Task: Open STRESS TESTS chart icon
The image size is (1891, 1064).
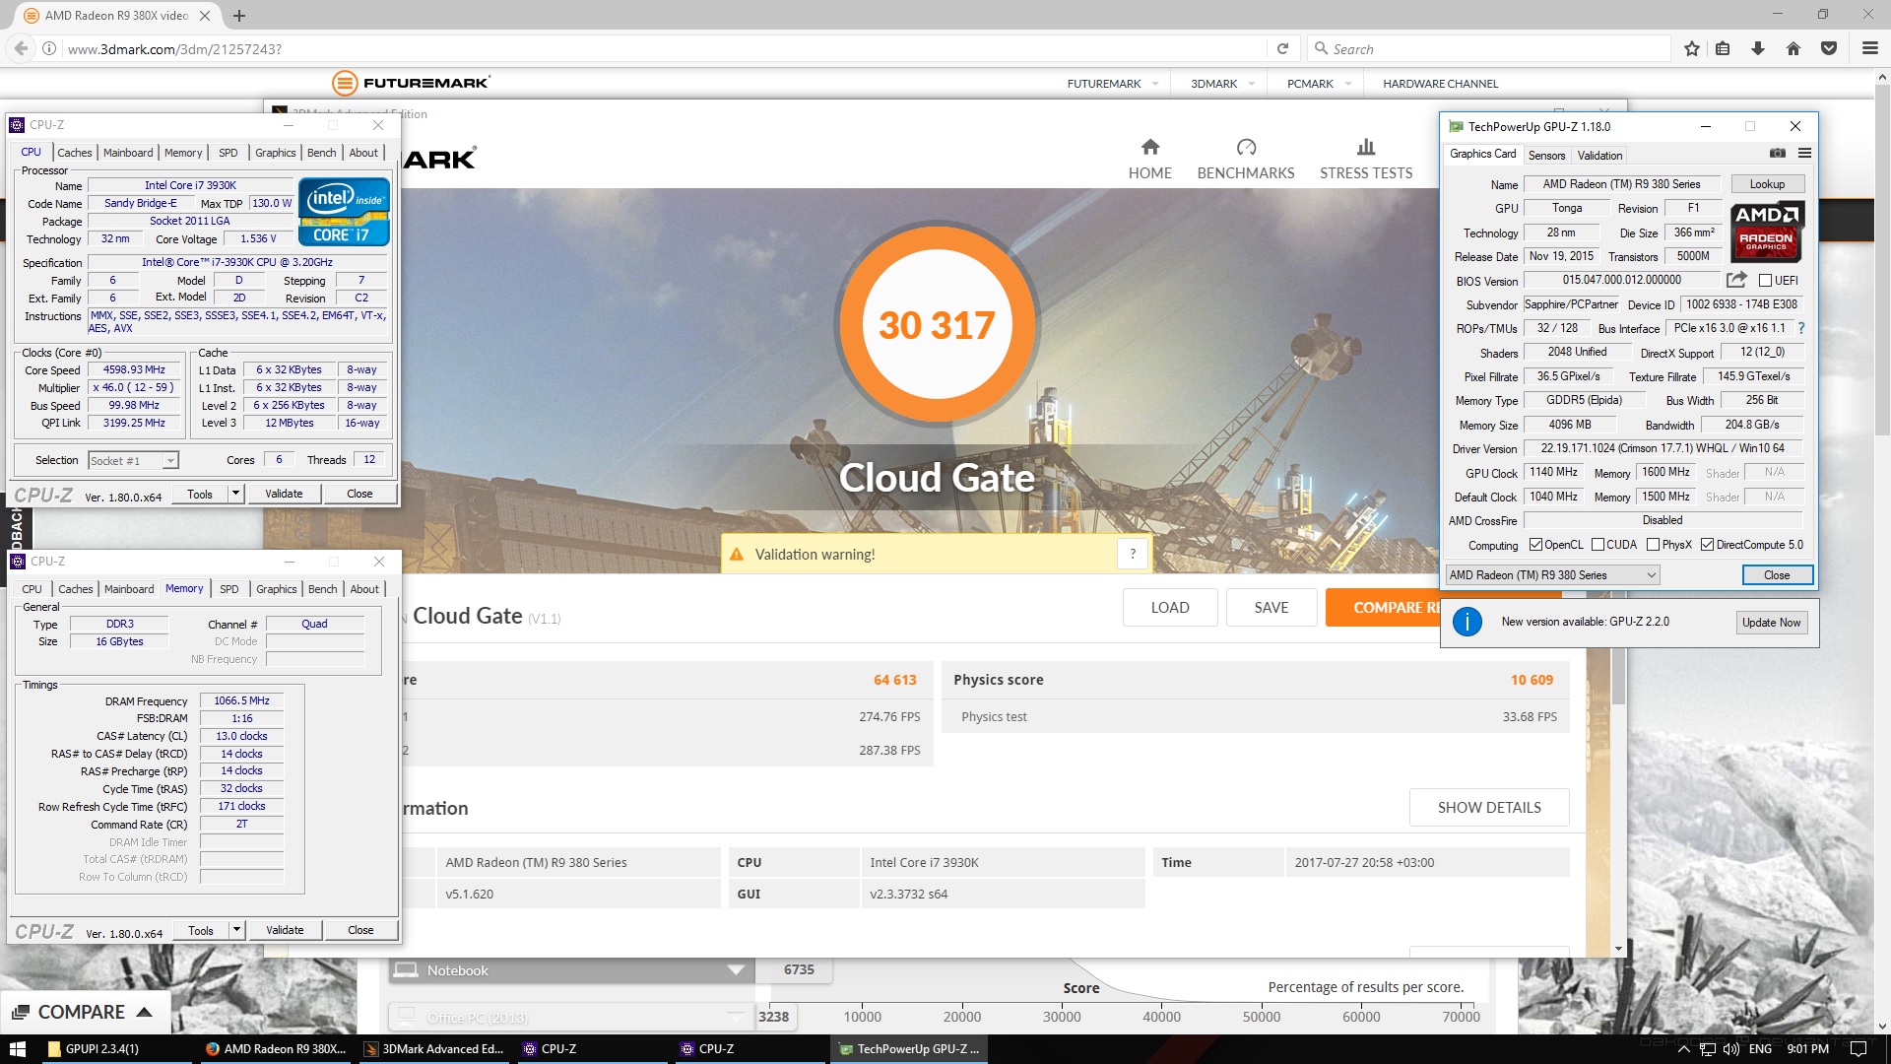Action: [x=1366, y=148]
